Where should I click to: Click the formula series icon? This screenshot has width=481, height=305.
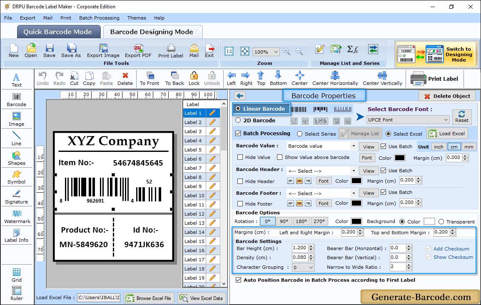pos(352,49)
